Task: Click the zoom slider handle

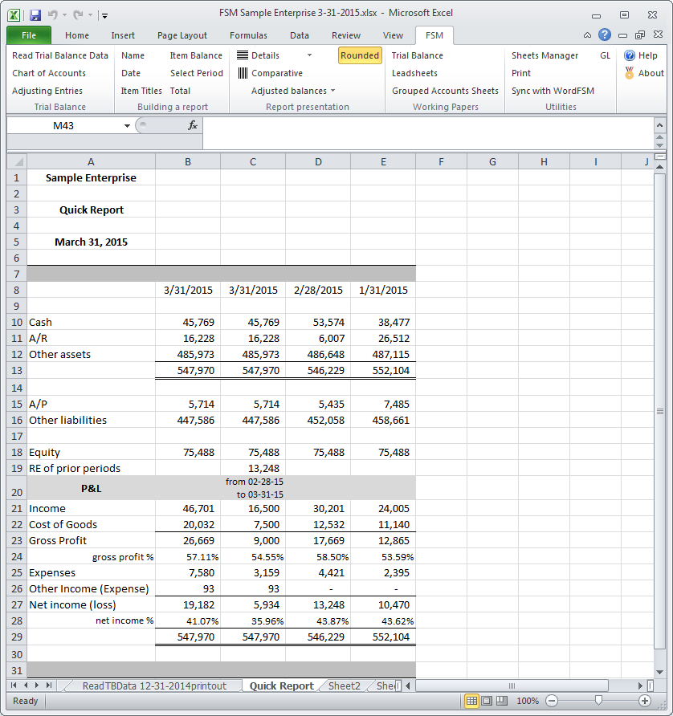Action: click(598, 701)
